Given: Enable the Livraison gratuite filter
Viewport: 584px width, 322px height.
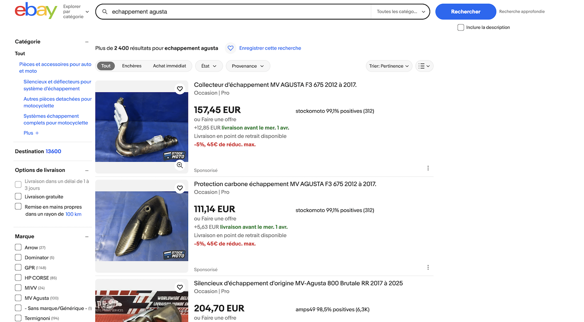Looking at the screenshot, I should (x=18, y=196).
